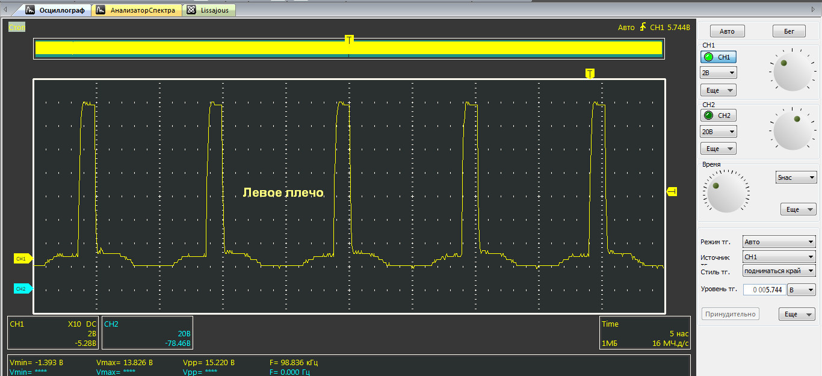Screen dimensions: 822x376
Task: Click the trigger level value input field
Action: click(x=764, y=290)
